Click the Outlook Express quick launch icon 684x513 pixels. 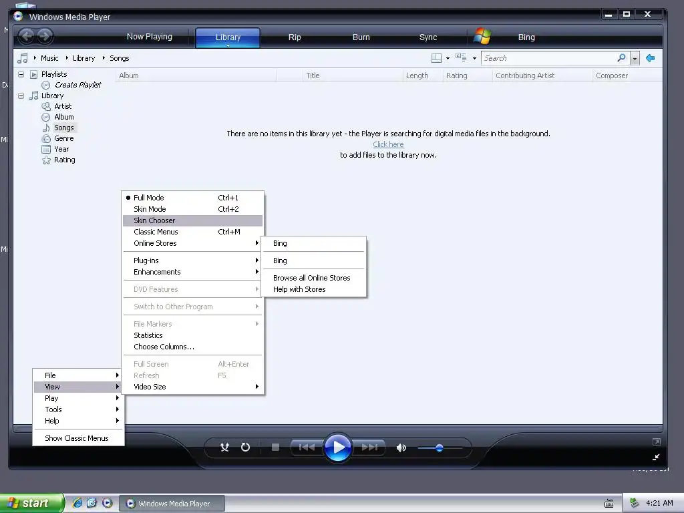(92, 503)
